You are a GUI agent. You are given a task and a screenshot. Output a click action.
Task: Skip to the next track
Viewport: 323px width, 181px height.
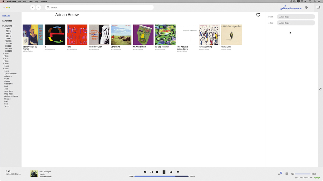point(171,172)
